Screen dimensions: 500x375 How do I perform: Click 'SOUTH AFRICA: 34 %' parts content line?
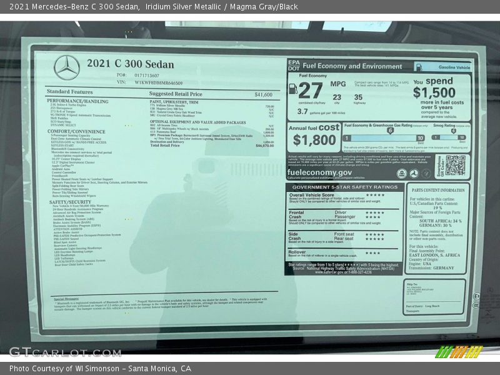click(441, 221)
